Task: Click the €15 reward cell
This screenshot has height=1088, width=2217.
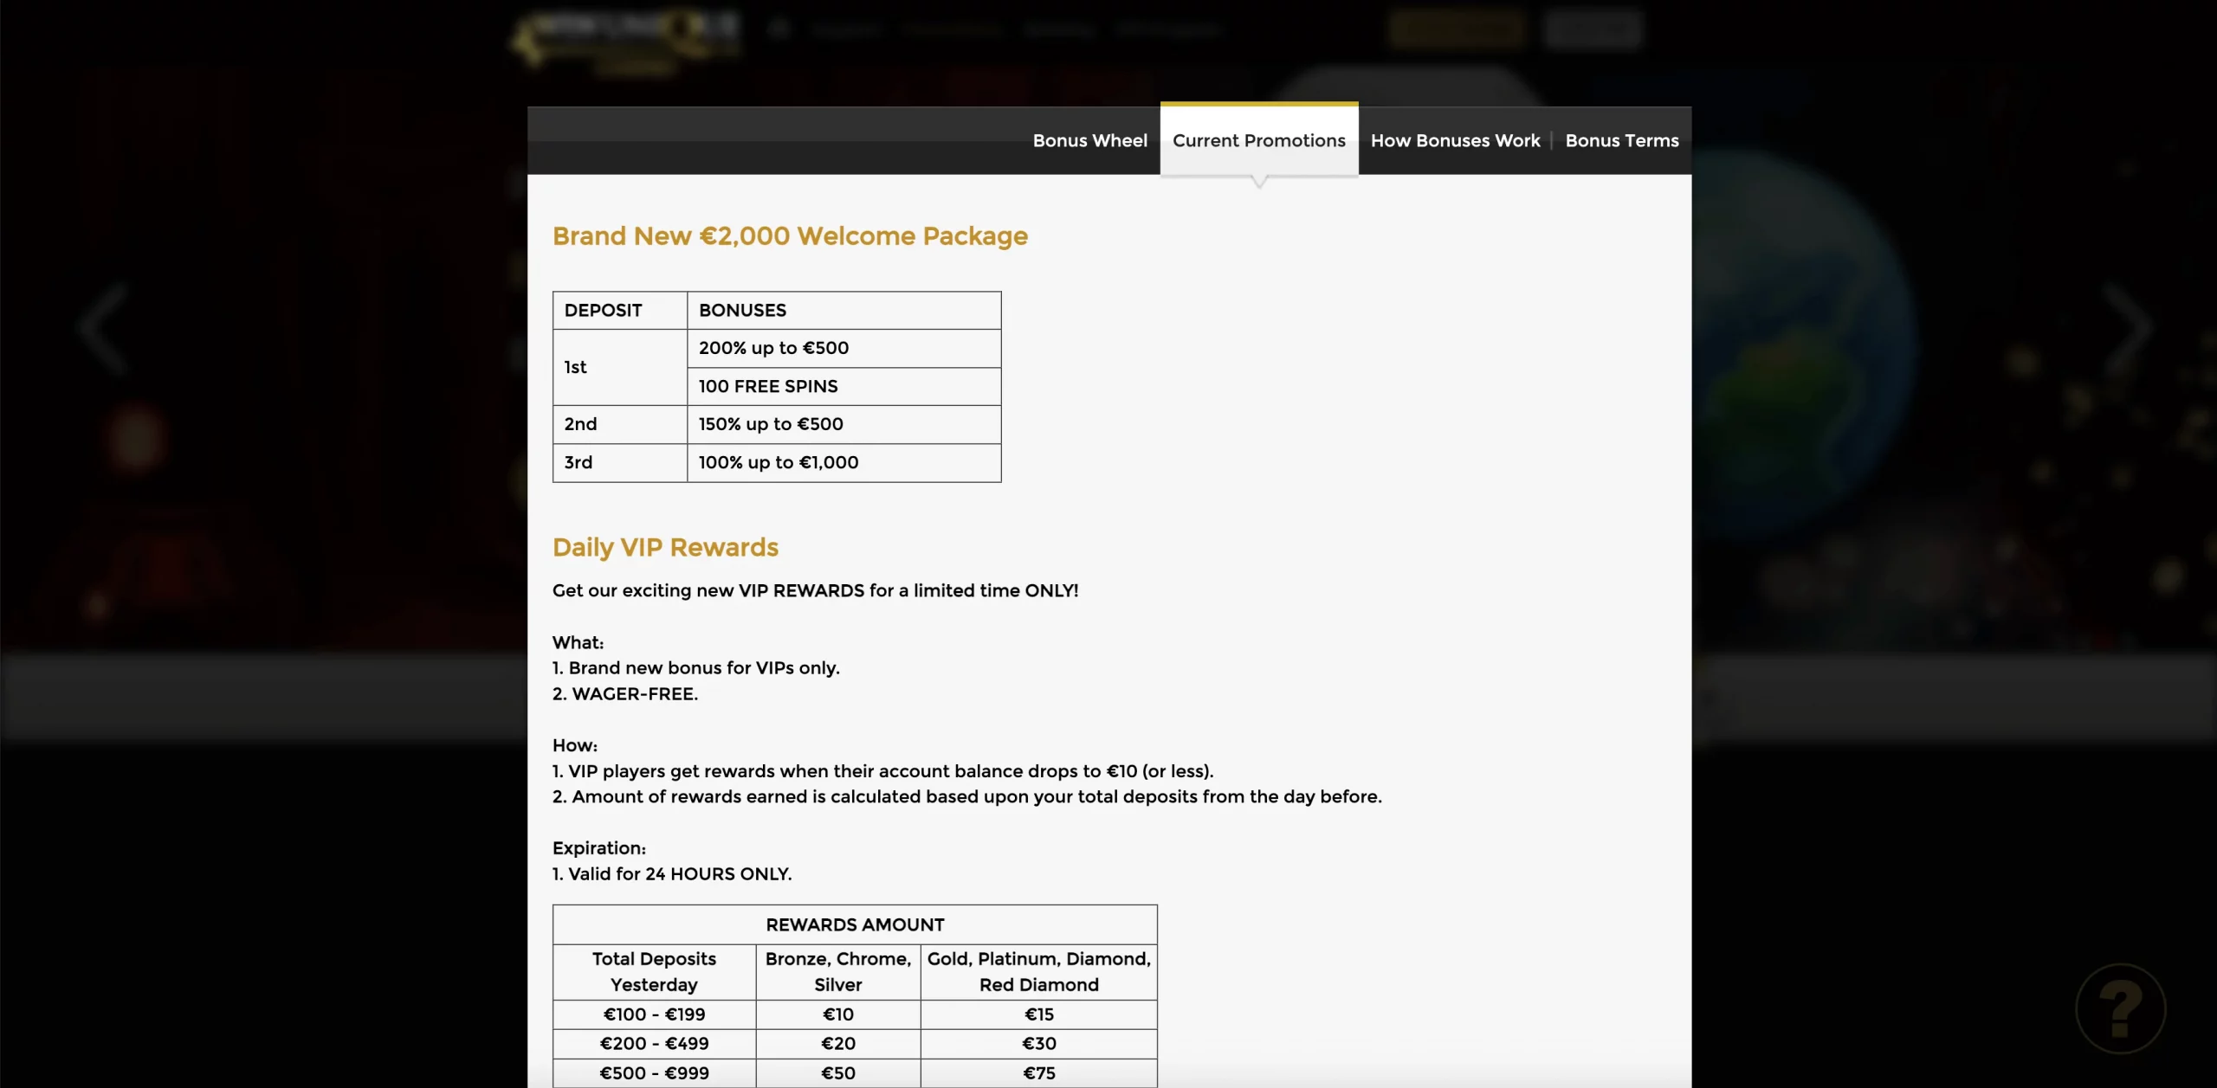Action: (x=1038, y=1014)
